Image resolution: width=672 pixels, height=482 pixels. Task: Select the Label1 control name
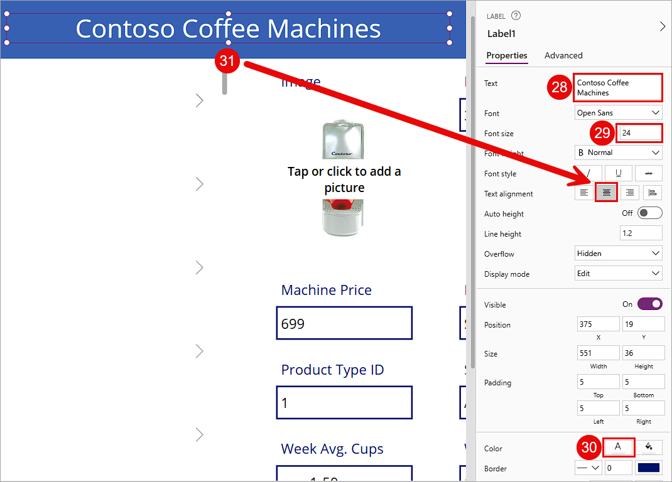501,34
